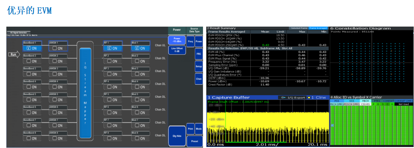Switch to the Selected Frame tab
The image size is (414, 148).
tap(298, 28)
